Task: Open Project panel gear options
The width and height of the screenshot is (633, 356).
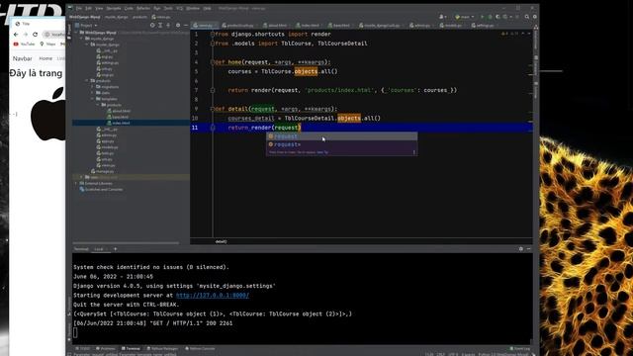Action: click(x=178, y=25)
